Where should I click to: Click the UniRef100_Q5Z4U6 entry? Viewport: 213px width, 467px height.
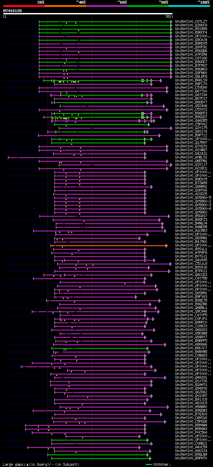click(192, 106)
